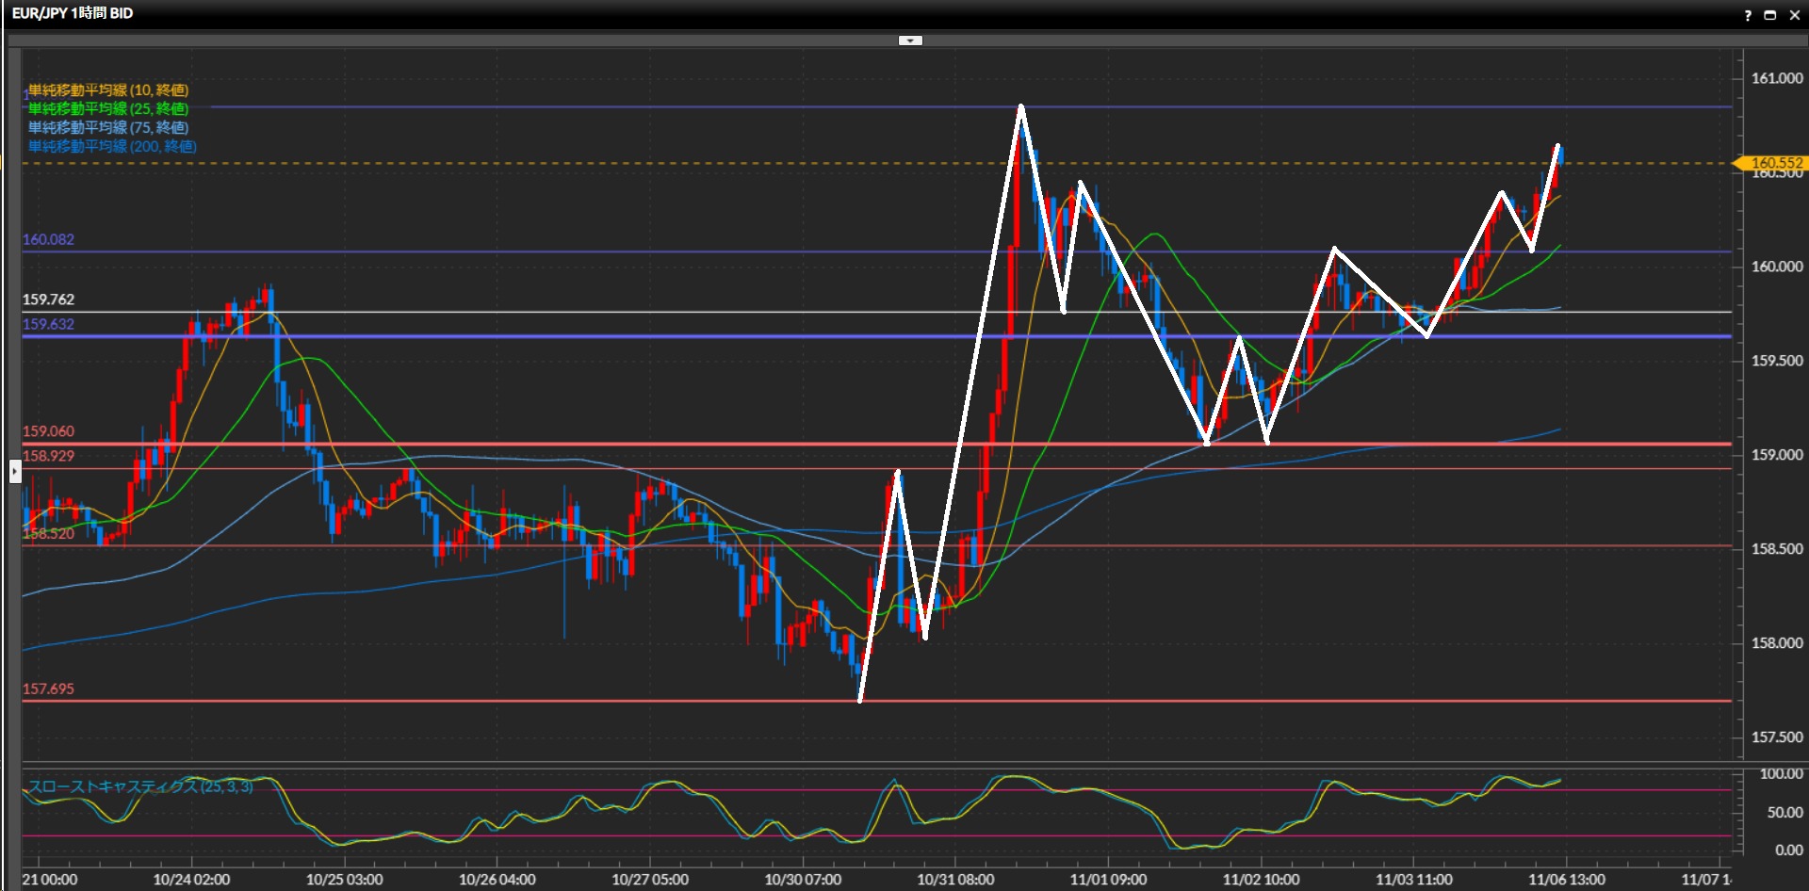
Task: Click the 159.632 purple line label
Action: (x=48, y=324)
